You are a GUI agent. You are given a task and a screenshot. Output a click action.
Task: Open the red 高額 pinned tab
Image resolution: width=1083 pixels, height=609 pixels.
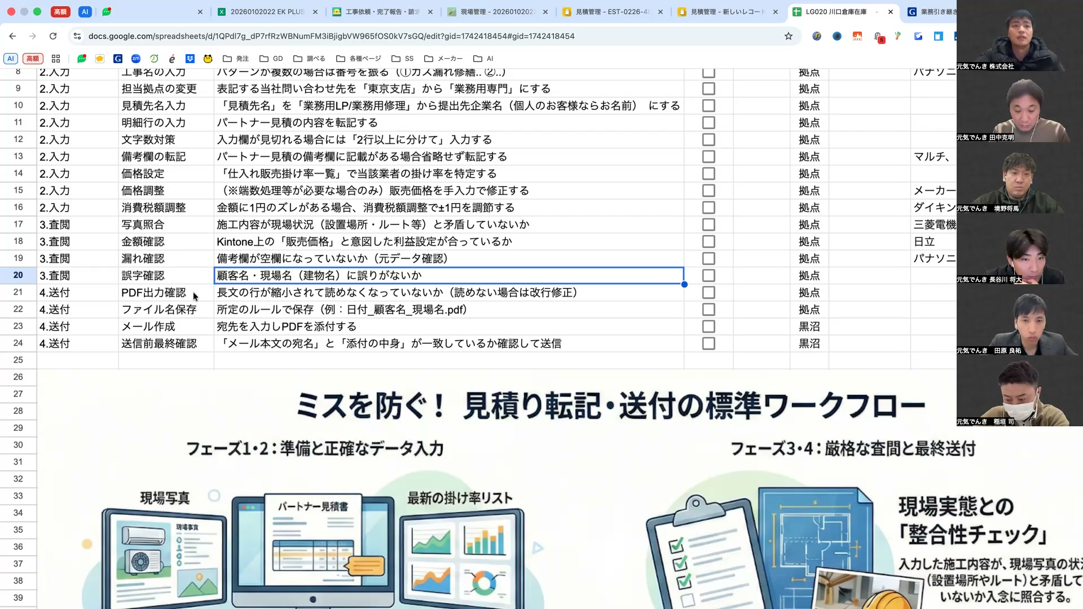click(60, 11)
